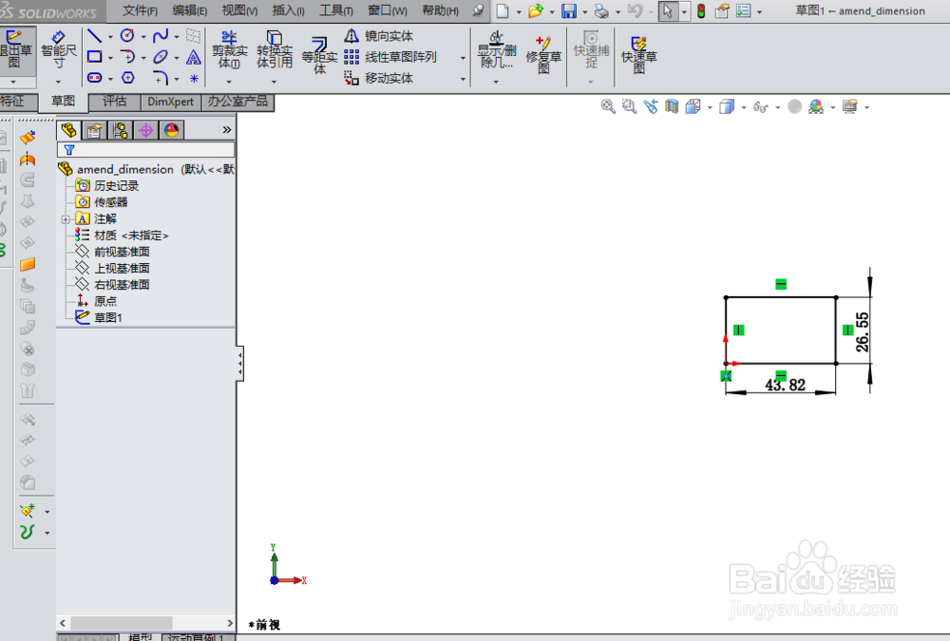Open the 工具(T) menu
Image resolution: width=950 pixels, height=641 pixels.
(x=336, y=10)
